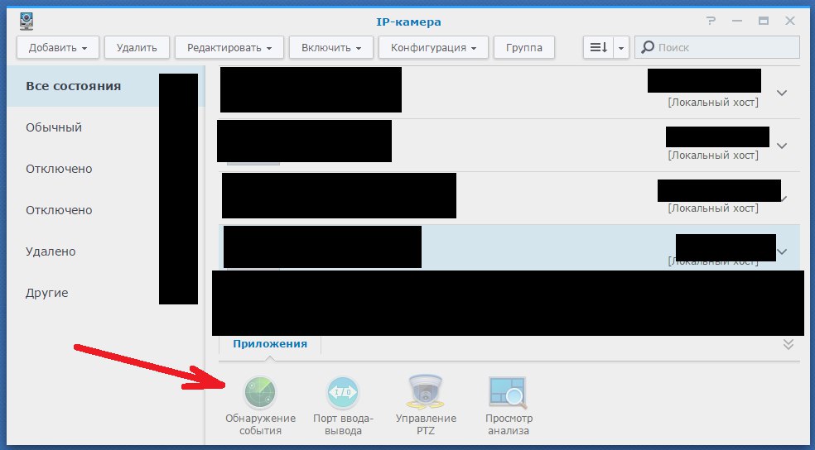The height and width of the screenshot is (450, 815).
Task: Collapse details panel with double chevron
Action: click(x=788, y=344)
